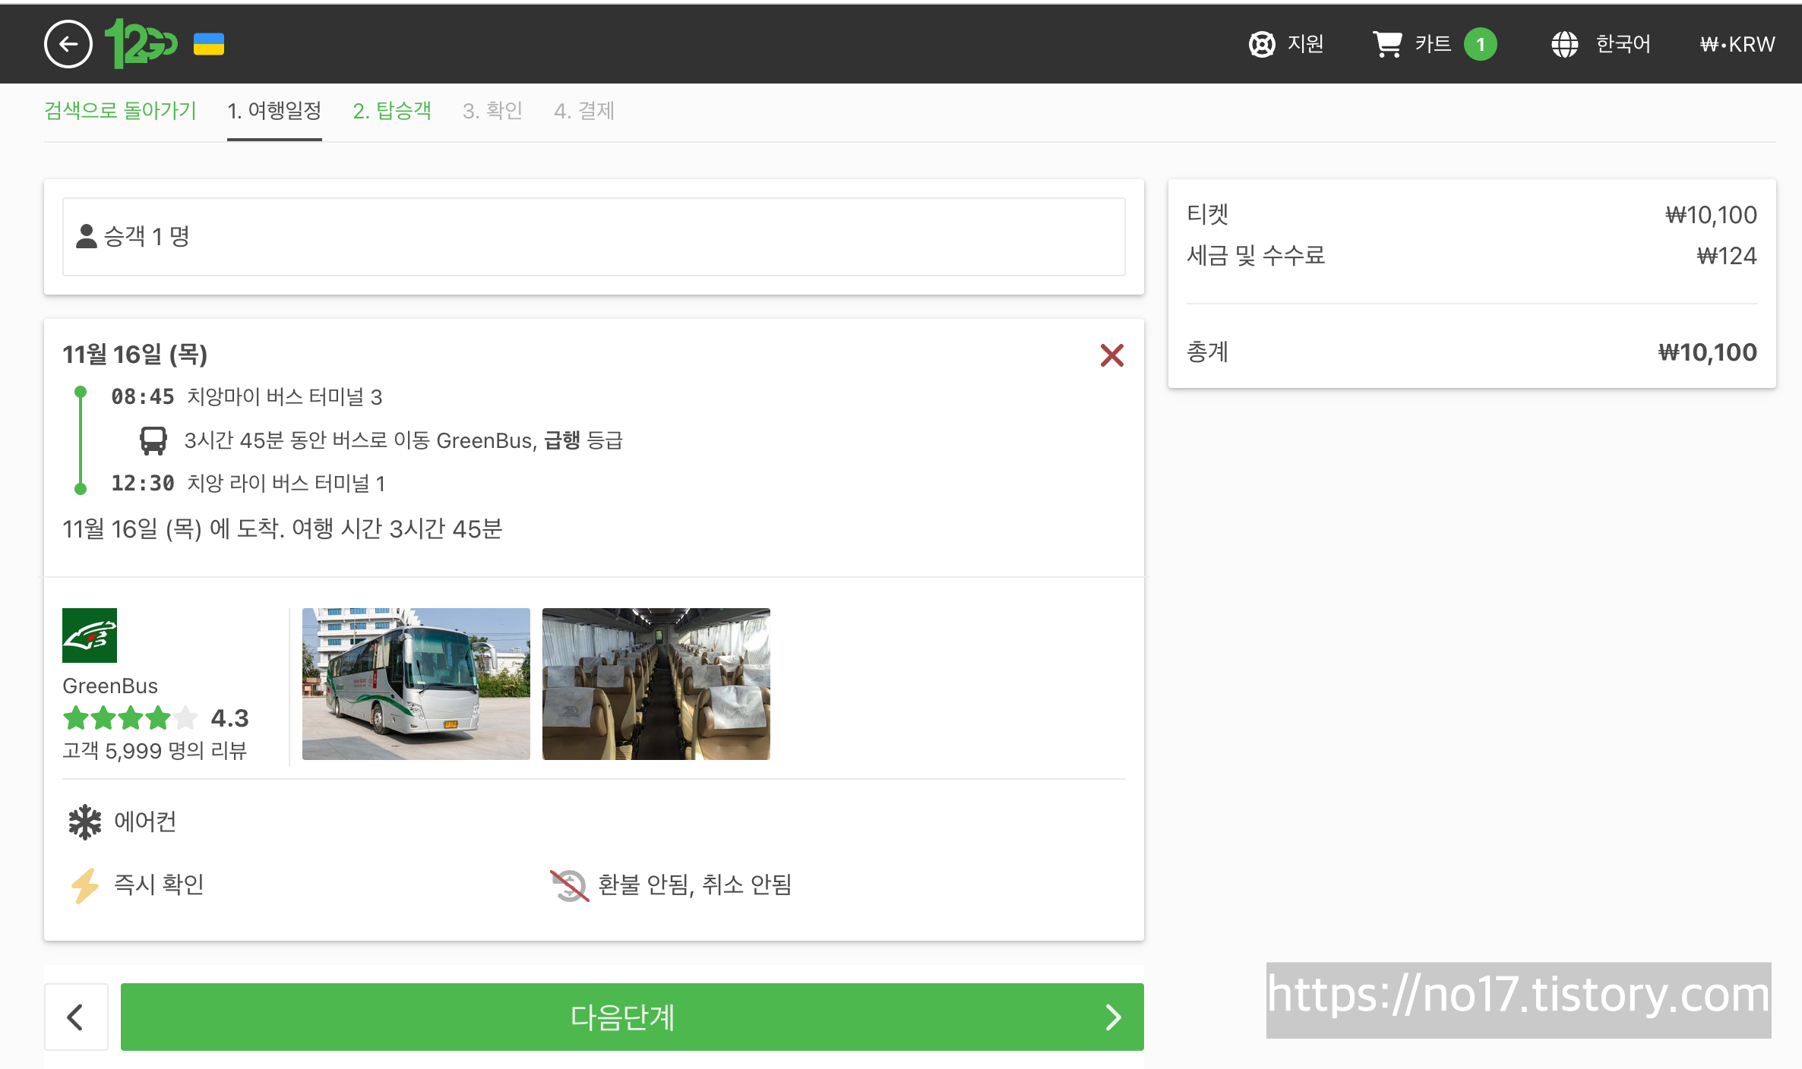Image resolution: width=1802 pixels, height=1069 pixels.
Task: Click the 즉시 확인 label
Action: click(159, 885)
